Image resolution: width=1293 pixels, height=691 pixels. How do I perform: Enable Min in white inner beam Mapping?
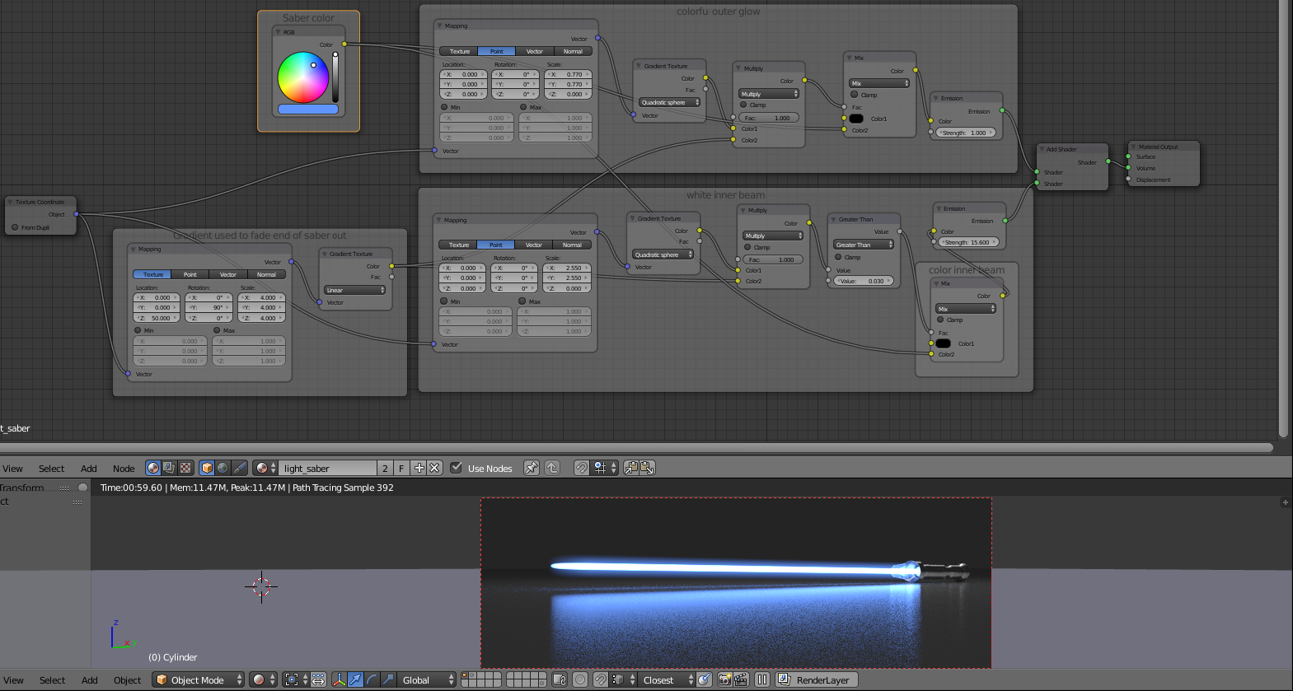pos(443,301)
